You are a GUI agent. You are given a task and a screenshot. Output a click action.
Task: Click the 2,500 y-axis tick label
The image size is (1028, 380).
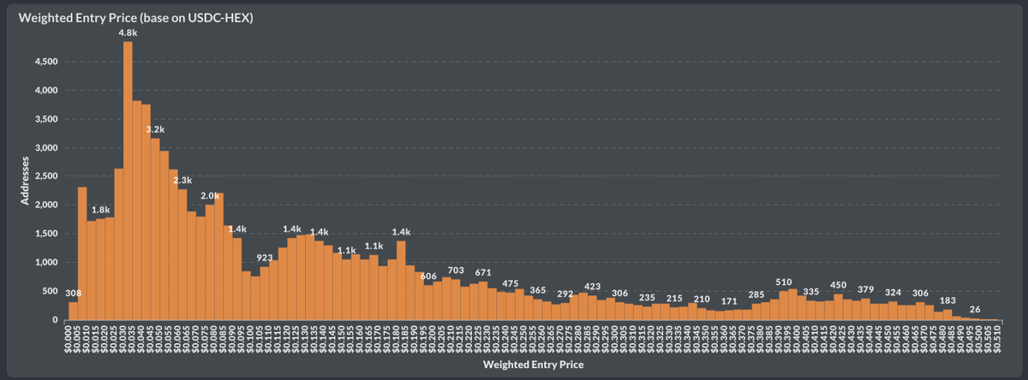(x=45, y=176)
